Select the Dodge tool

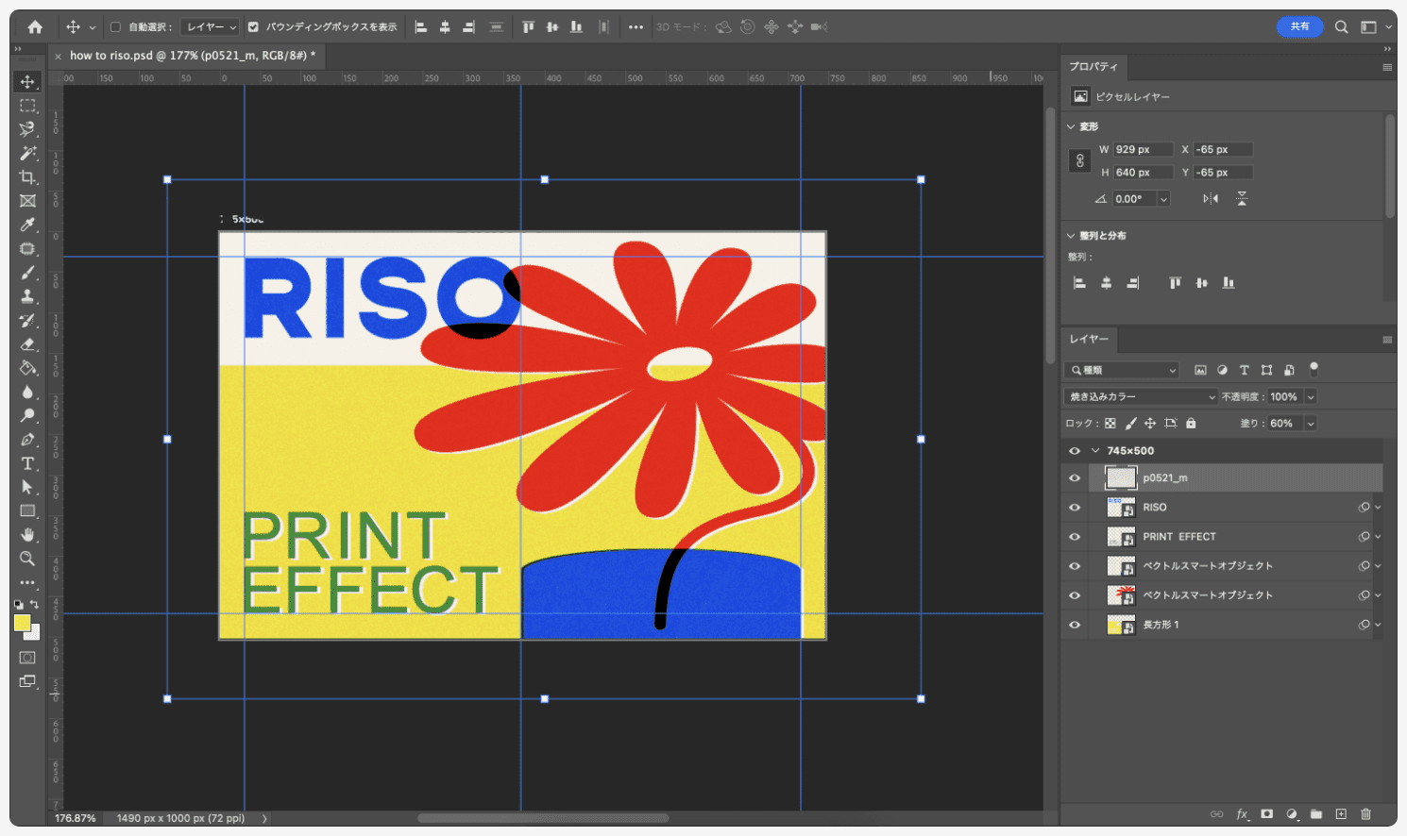[x=27, y=415]
